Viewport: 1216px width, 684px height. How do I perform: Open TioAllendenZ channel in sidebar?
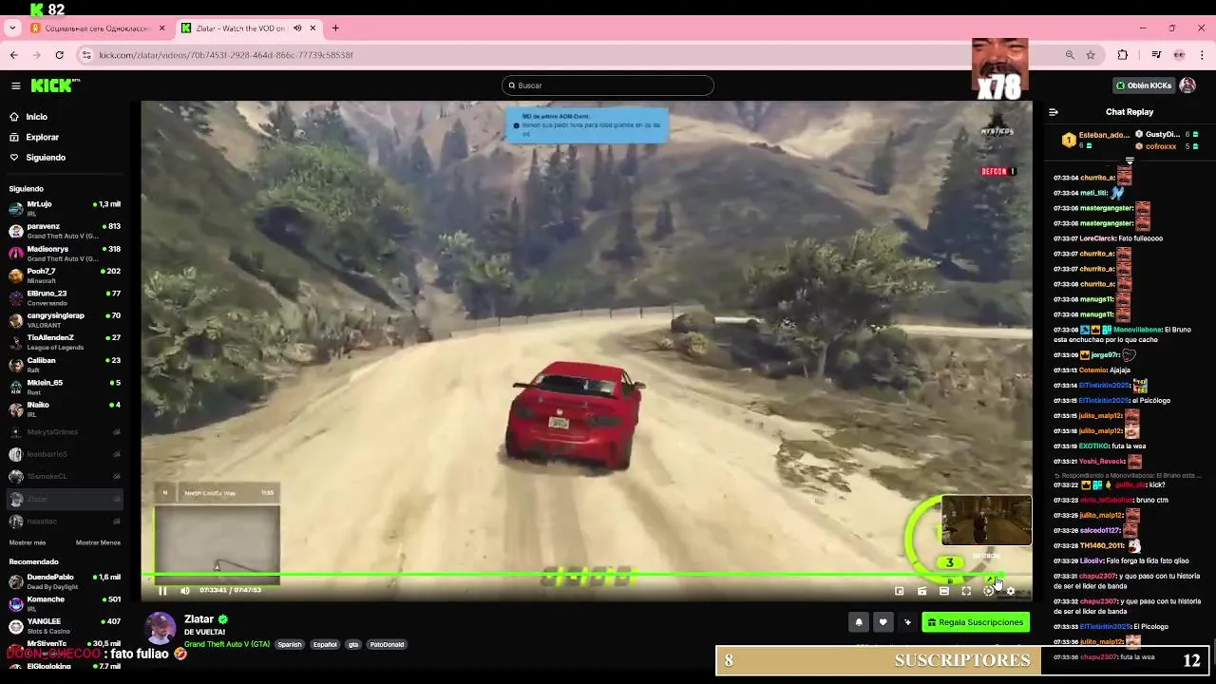coord(65,342)
